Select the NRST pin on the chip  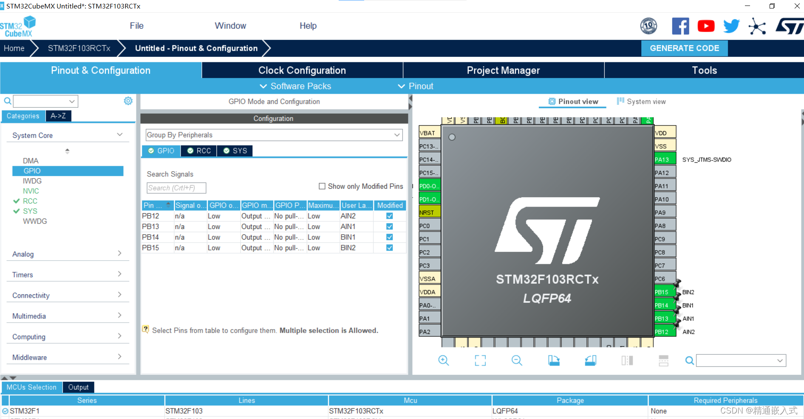coord(430,212)
